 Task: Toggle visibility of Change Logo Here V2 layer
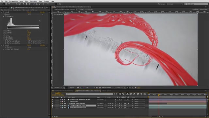tap(52, 104)
